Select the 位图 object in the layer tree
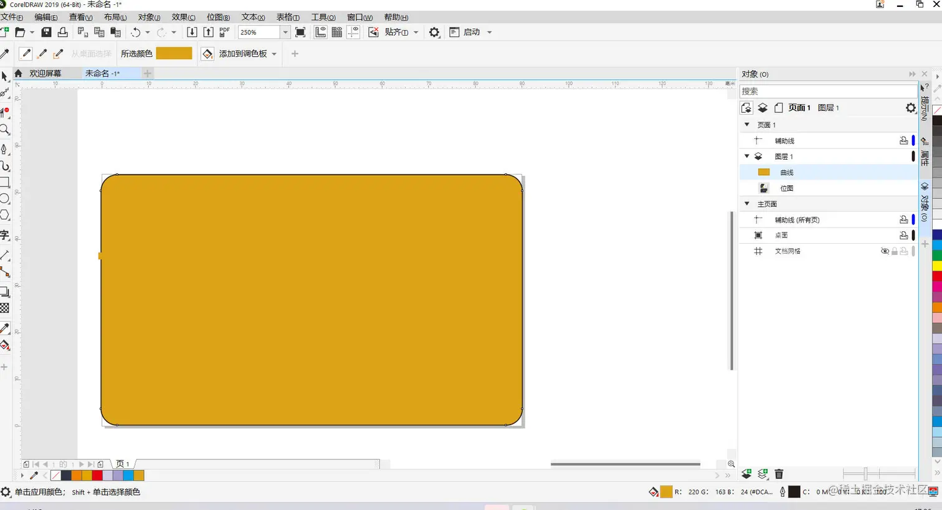 click(x=828, y=188)
